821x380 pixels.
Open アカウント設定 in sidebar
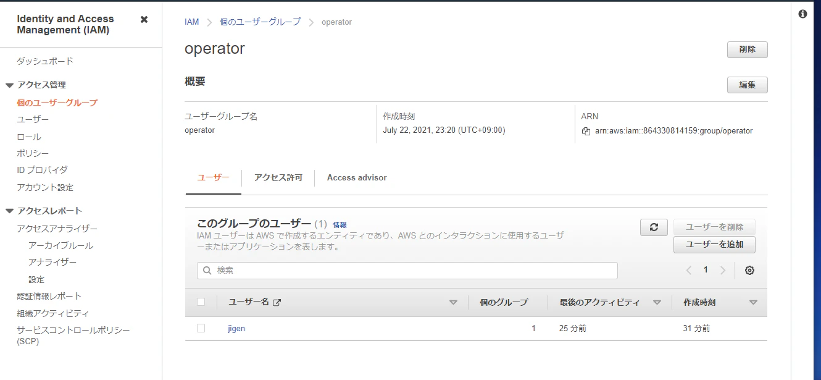coord(45,187)
